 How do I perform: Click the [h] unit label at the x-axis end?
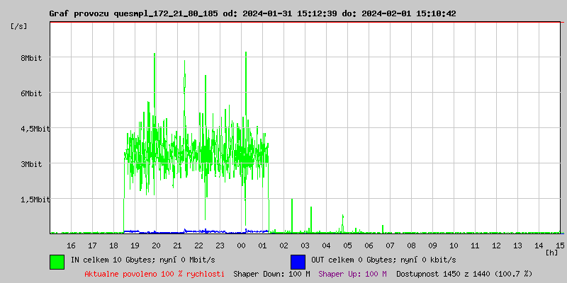[551, 252]
